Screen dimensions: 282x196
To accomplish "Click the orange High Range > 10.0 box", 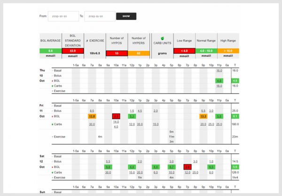I will (228, 51).
